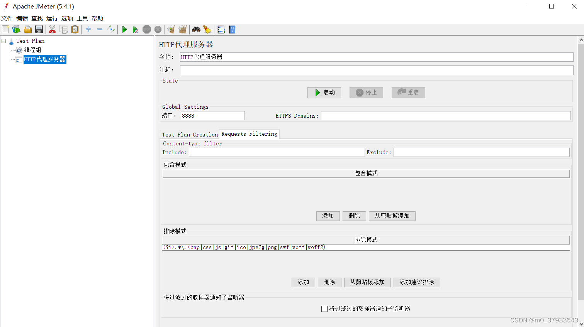Screen dimensions: 584x327
Task: Click the grey Stop sign icon
Action: [147, 29]
